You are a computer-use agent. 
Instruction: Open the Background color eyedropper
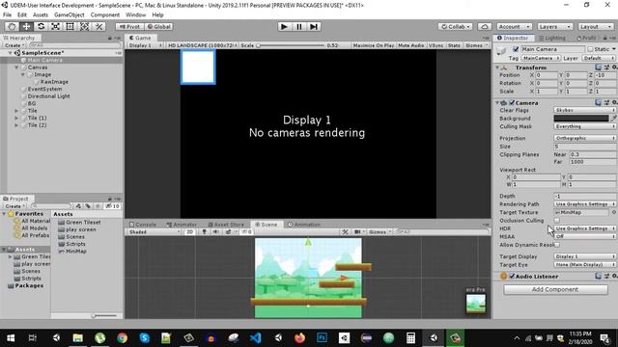pyautogui.click(x=613, y=118)
